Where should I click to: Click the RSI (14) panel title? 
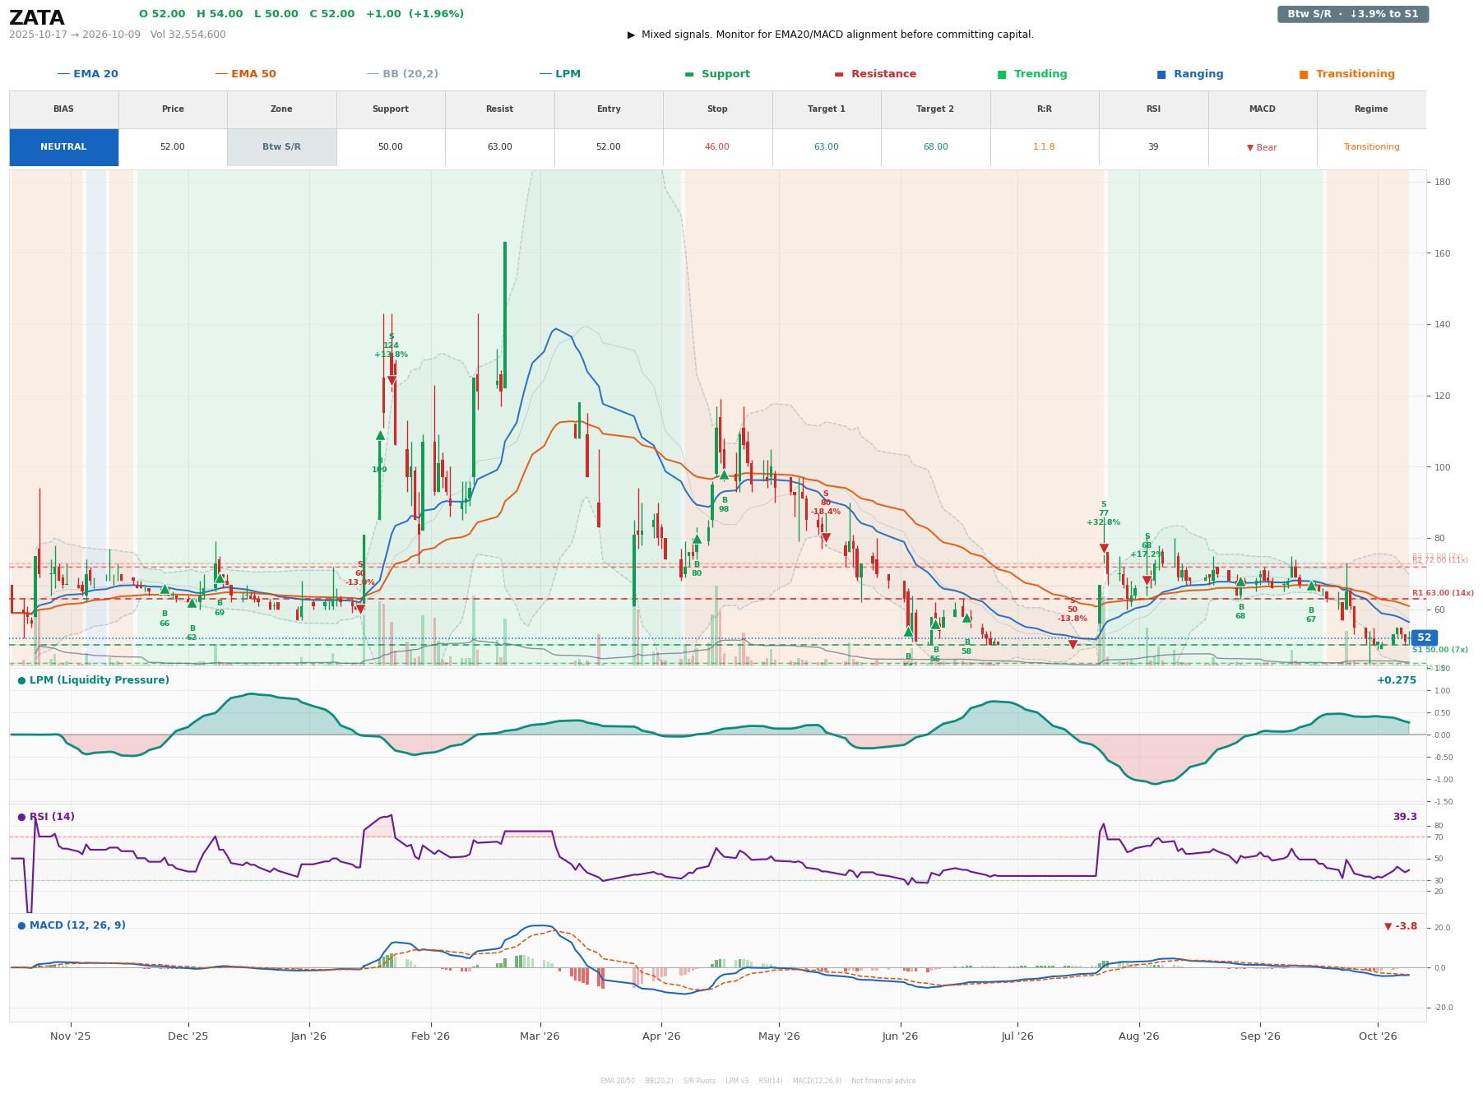click(x=52, y=817)
